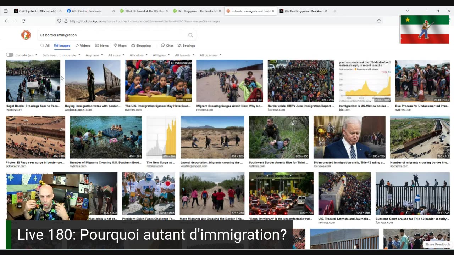
Task: Open 'The U.S. Immigration System May Have Reac...' image
Action: pos(158,81)
